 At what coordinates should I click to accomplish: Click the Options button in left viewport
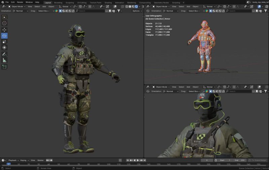(137, 11)
